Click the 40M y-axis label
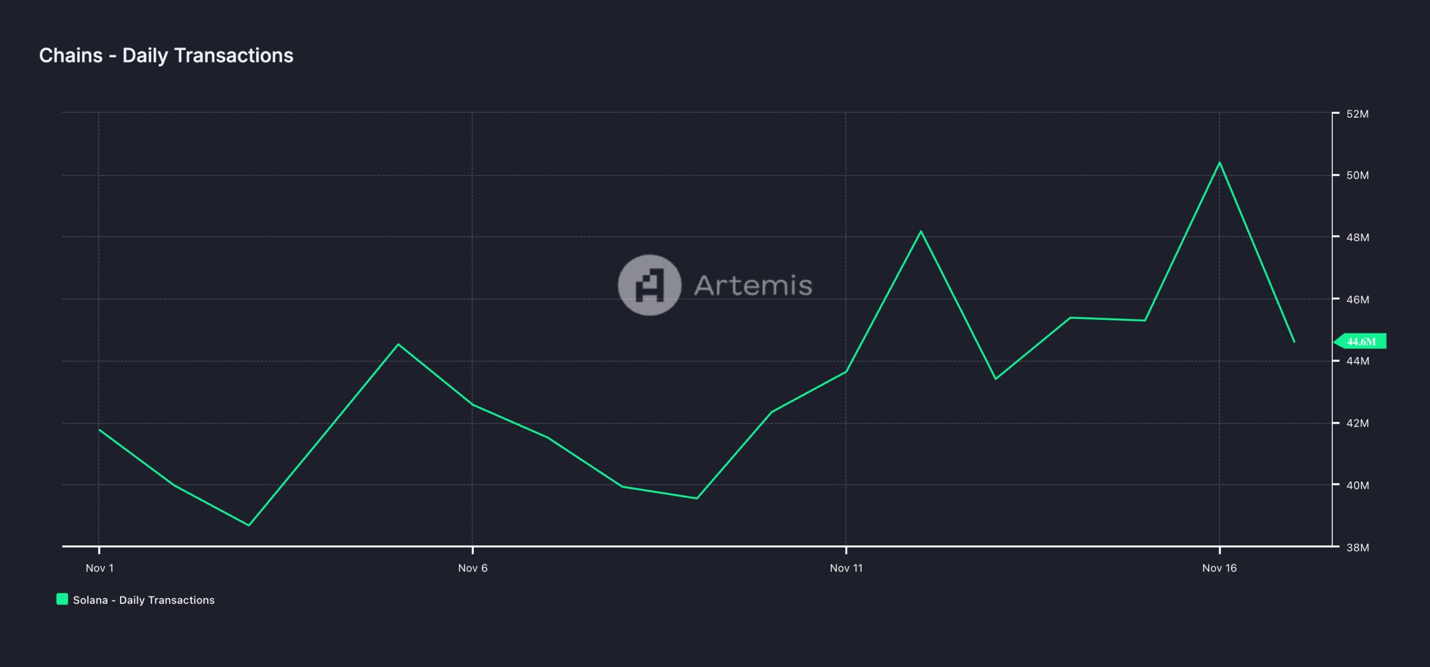 tap(1357, 485)
